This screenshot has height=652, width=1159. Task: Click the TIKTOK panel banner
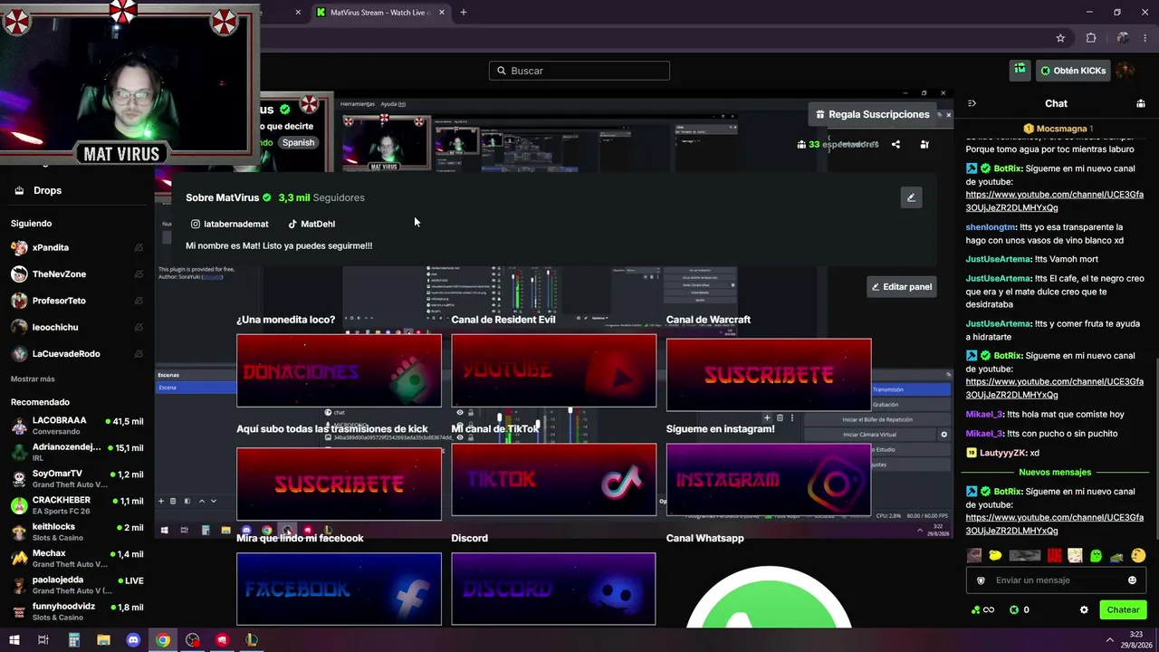coord(553,480)
